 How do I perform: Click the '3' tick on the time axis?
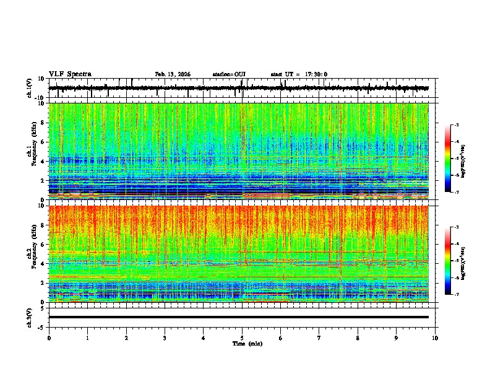click(165, 338)
